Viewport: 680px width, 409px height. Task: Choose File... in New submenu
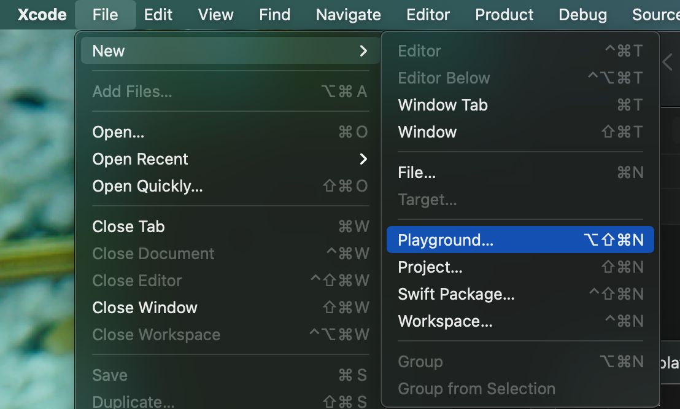click(x=520, y=173)
